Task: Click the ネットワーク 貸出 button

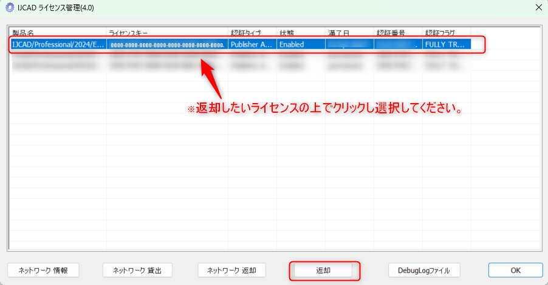Action: 137,270
